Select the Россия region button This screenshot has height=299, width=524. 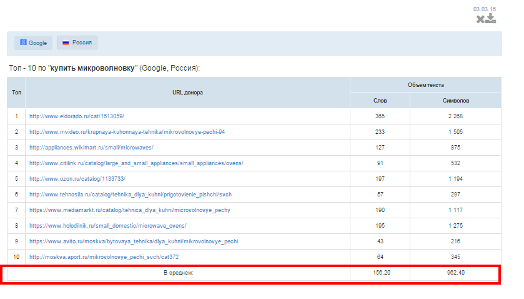click(x=77, y=43)
